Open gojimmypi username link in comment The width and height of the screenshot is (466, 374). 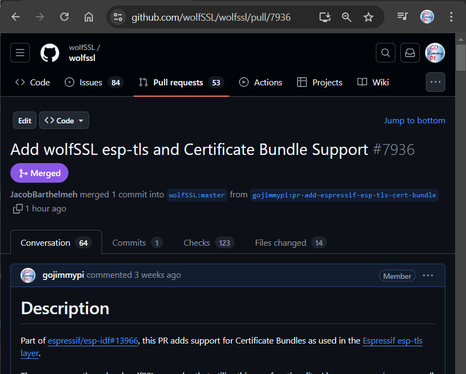pyautogui.click(x=64, y=275)
